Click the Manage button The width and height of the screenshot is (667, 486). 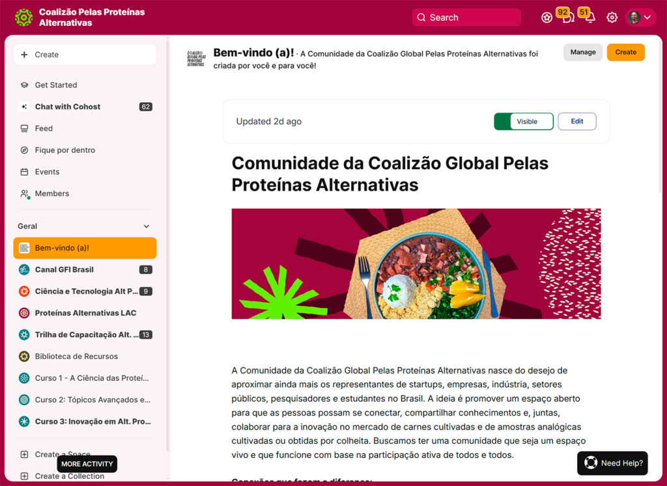click(x=583, y=52)
